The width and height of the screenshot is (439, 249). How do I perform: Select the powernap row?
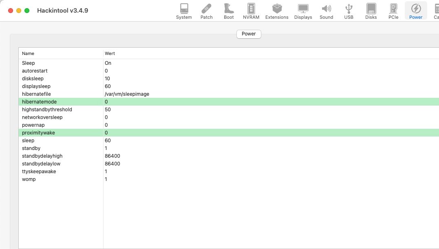[229, 125]
